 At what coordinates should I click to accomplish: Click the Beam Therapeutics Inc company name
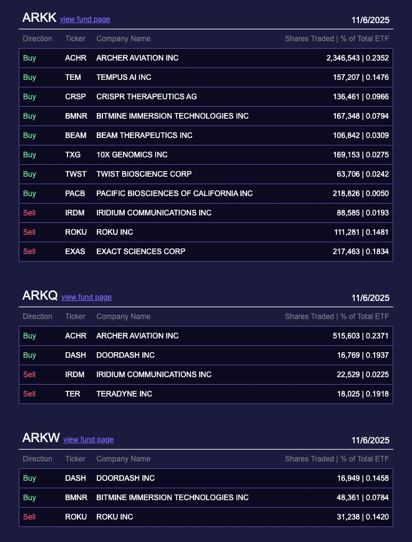(x=144, y=135)
